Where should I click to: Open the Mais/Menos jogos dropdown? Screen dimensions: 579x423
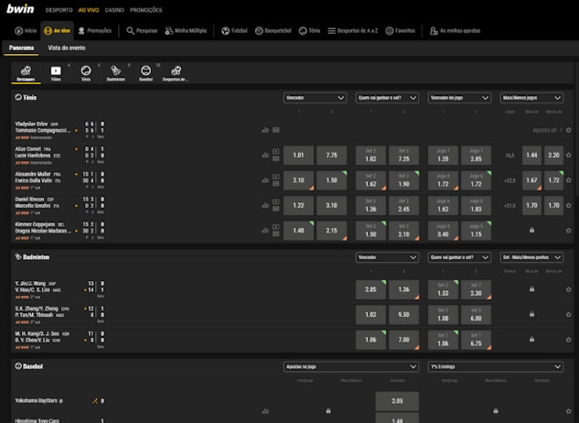pos(531,98)
